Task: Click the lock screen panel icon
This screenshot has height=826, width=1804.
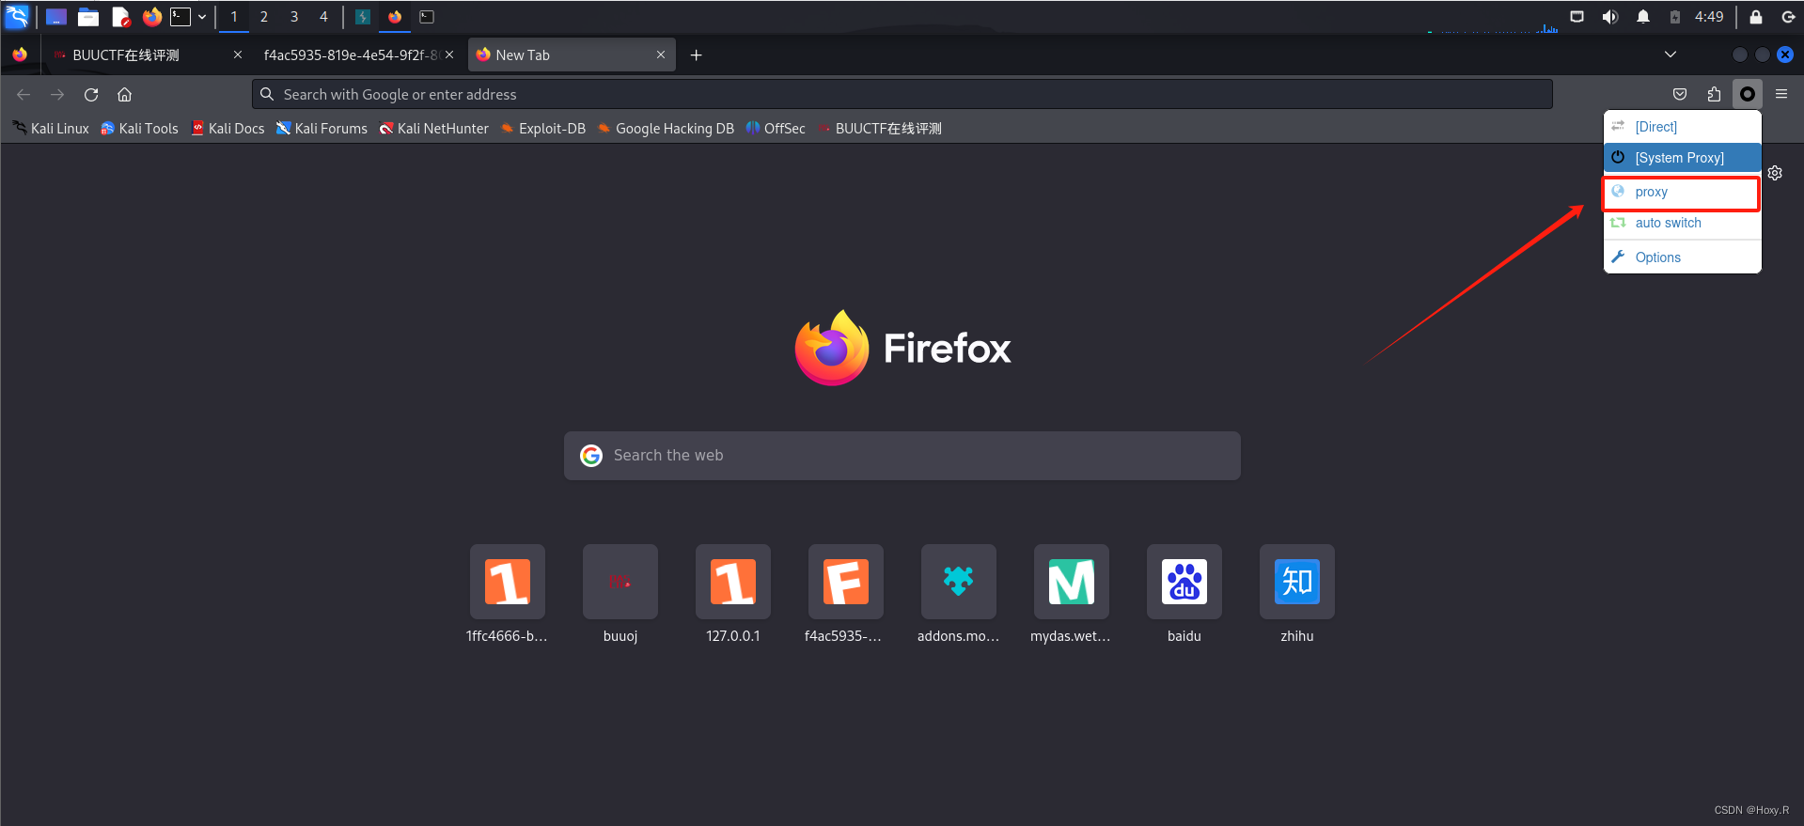Action: coord(1755,17)
